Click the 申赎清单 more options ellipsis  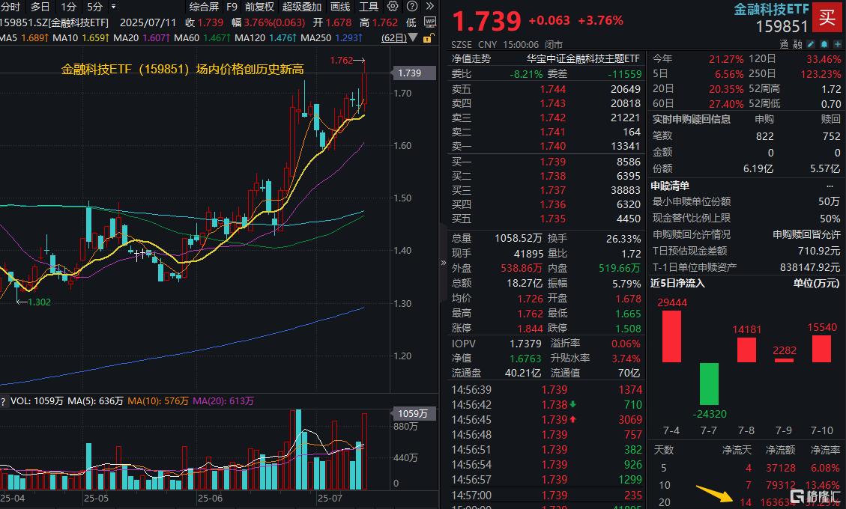tap(830, 186)
